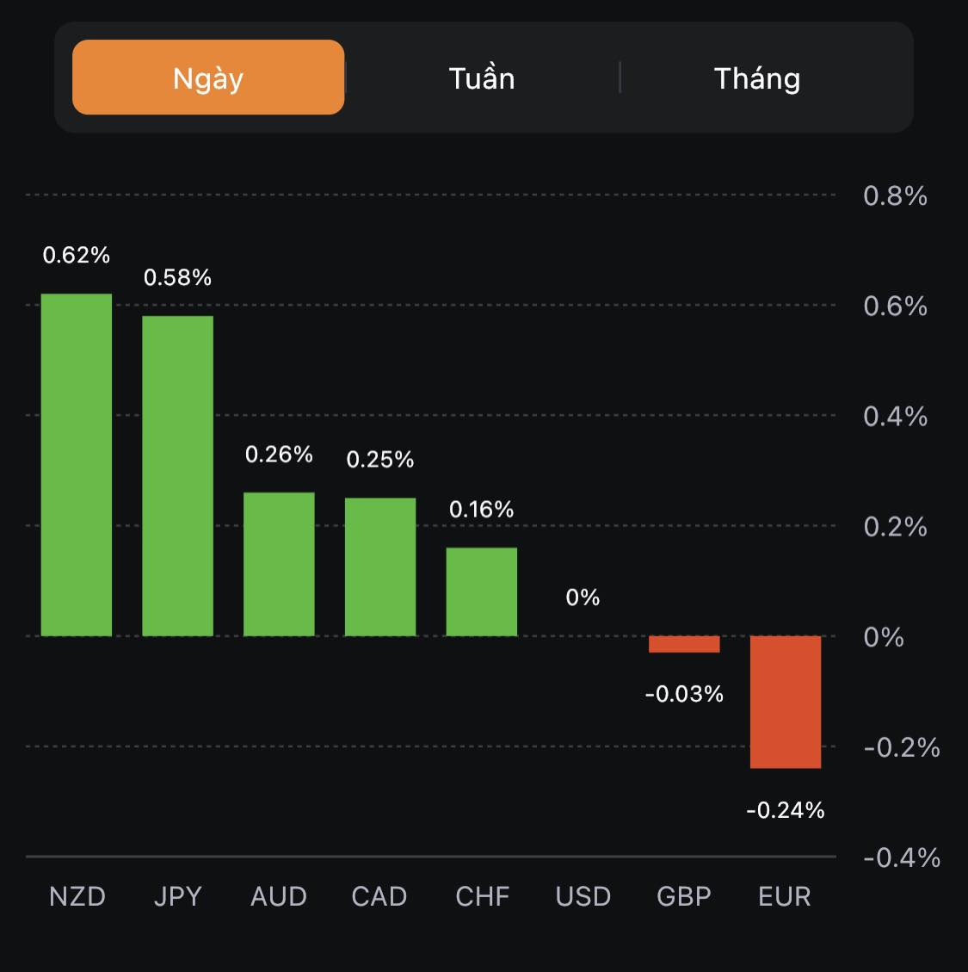Viewport: 968px width, 972px height.
Task: Click the JPY currency label
Action: (x=178, y=896)
